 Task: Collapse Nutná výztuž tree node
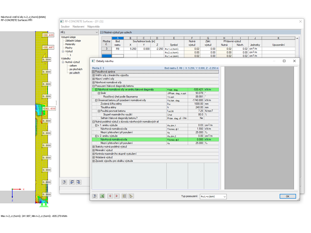(x=63, y=62)
